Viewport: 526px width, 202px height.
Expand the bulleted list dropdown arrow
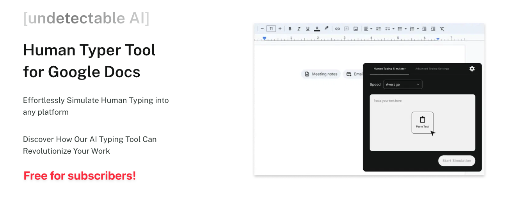(x=406, y=29)
